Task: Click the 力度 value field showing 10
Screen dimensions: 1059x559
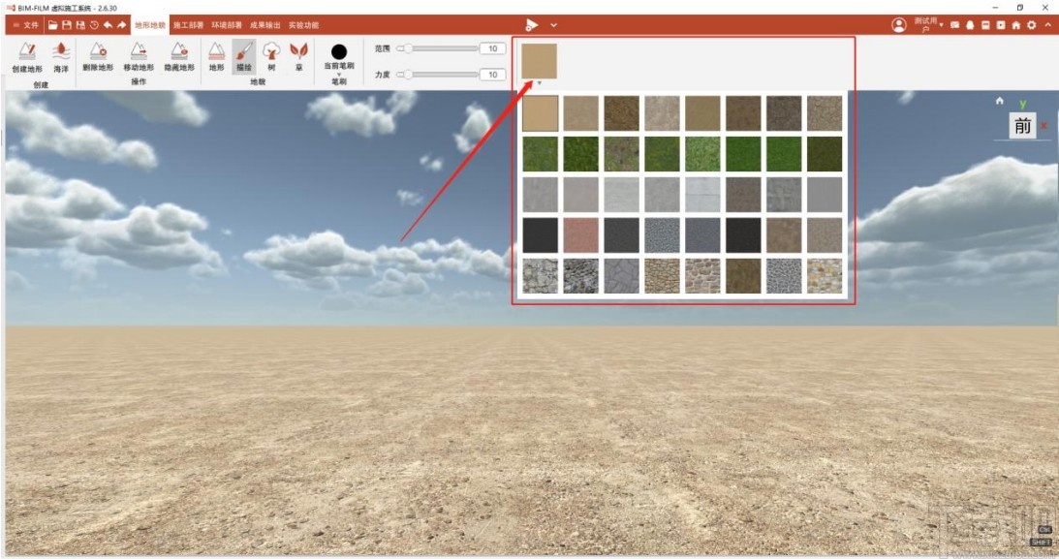Action: click(492, 75)
